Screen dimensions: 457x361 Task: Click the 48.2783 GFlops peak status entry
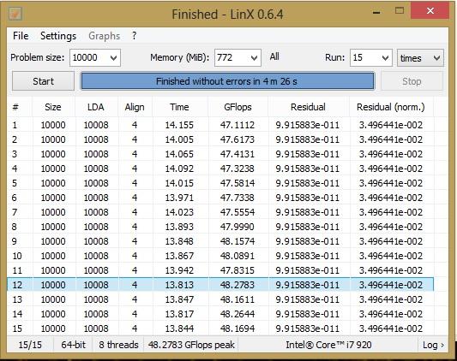[x=191, y=345]
